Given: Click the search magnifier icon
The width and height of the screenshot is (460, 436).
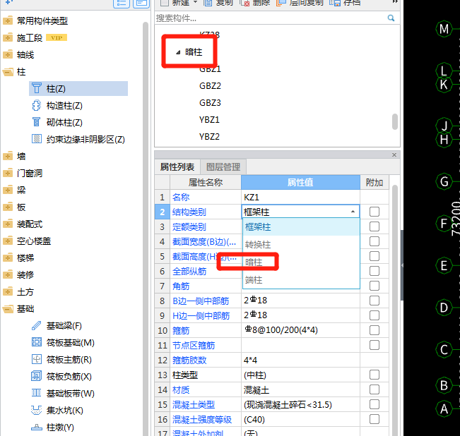Looking at the screenshot, I should coord(391,18).
